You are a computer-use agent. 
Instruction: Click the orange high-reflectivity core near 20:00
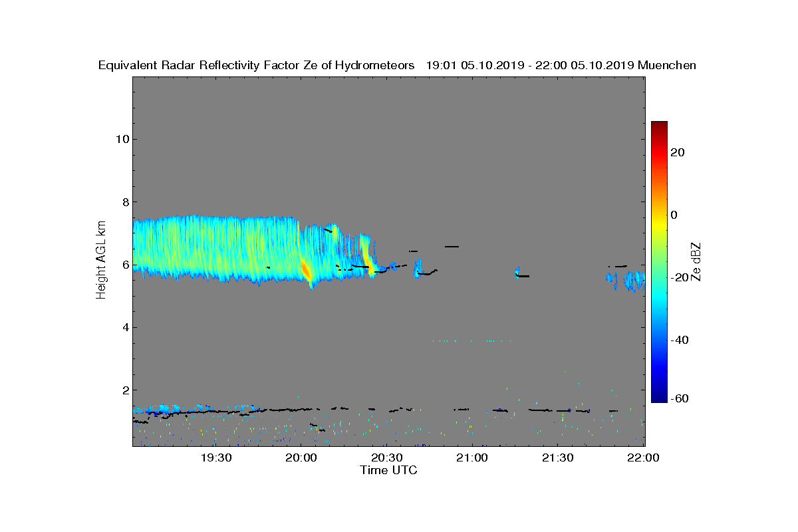point(306,270)
